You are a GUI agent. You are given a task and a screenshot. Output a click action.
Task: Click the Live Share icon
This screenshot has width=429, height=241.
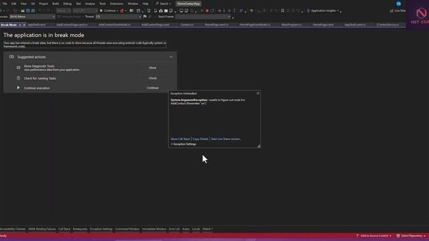391,11
